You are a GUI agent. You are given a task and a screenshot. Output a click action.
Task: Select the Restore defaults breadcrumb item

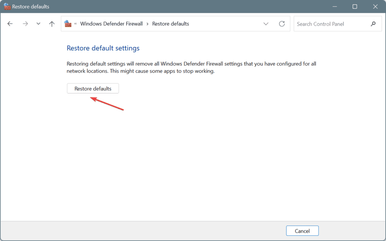point(171,24)
